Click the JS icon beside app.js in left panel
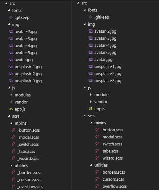 click(11, 109)
